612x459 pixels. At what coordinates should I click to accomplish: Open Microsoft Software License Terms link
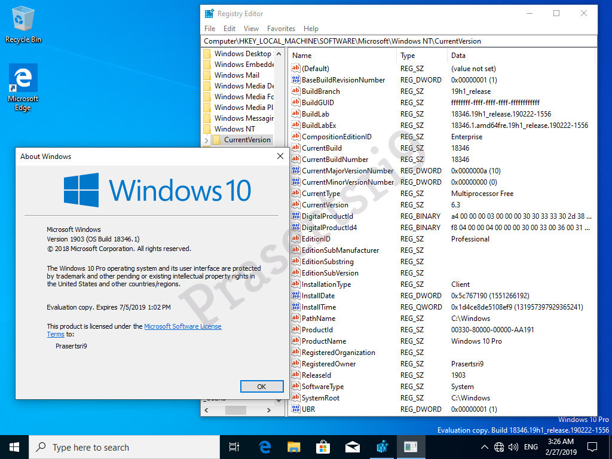tap(183, 326)
